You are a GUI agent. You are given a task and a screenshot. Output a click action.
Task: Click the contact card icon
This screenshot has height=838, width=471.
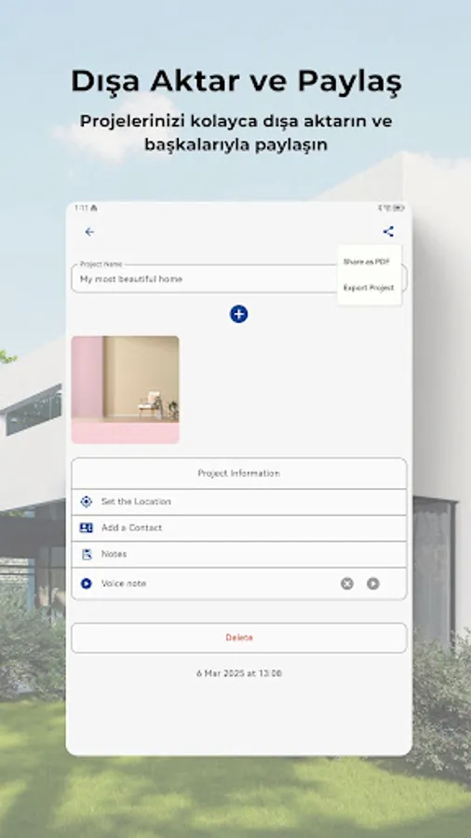tap(86, 528)
